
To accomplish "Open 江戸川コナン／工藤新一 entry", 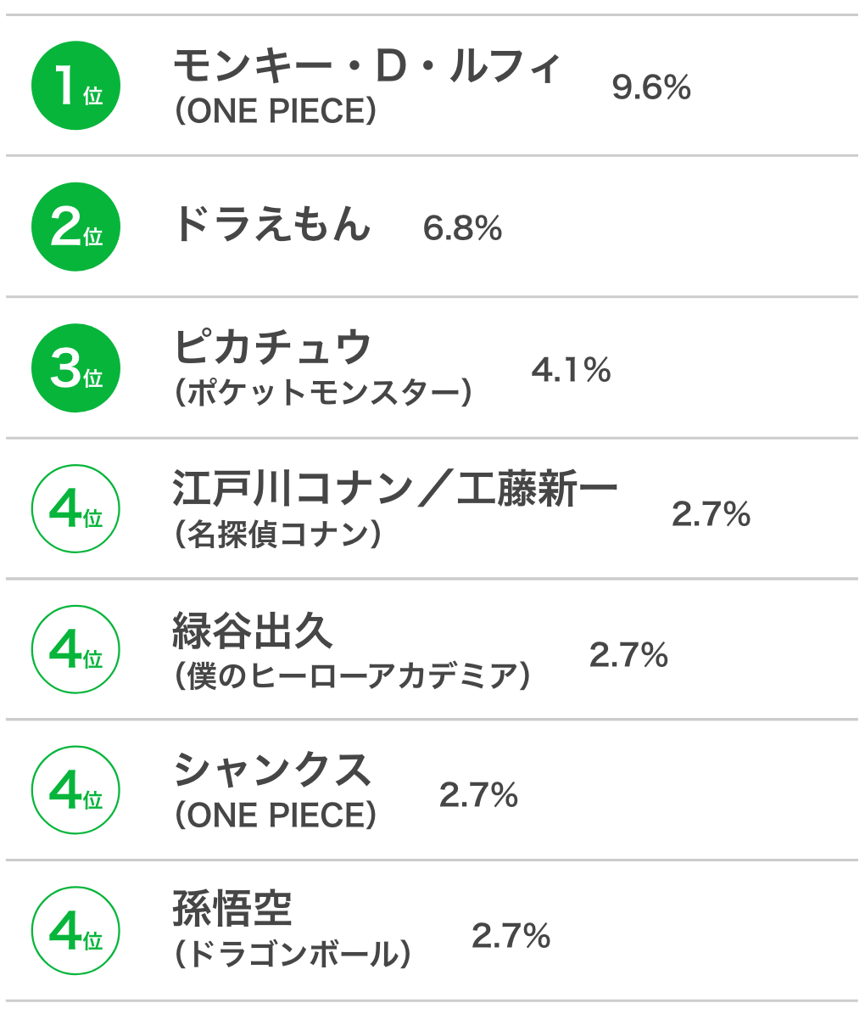I will coord(395,490).
